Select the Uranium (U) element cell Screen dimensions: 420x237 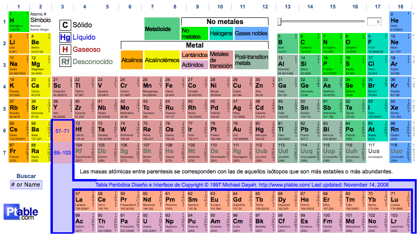click(149, 219)
